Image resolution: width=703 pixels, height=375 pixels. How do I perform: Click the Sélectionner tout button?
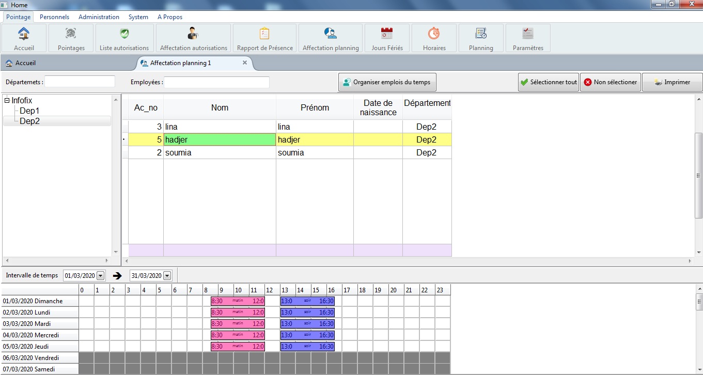[548, 82]
